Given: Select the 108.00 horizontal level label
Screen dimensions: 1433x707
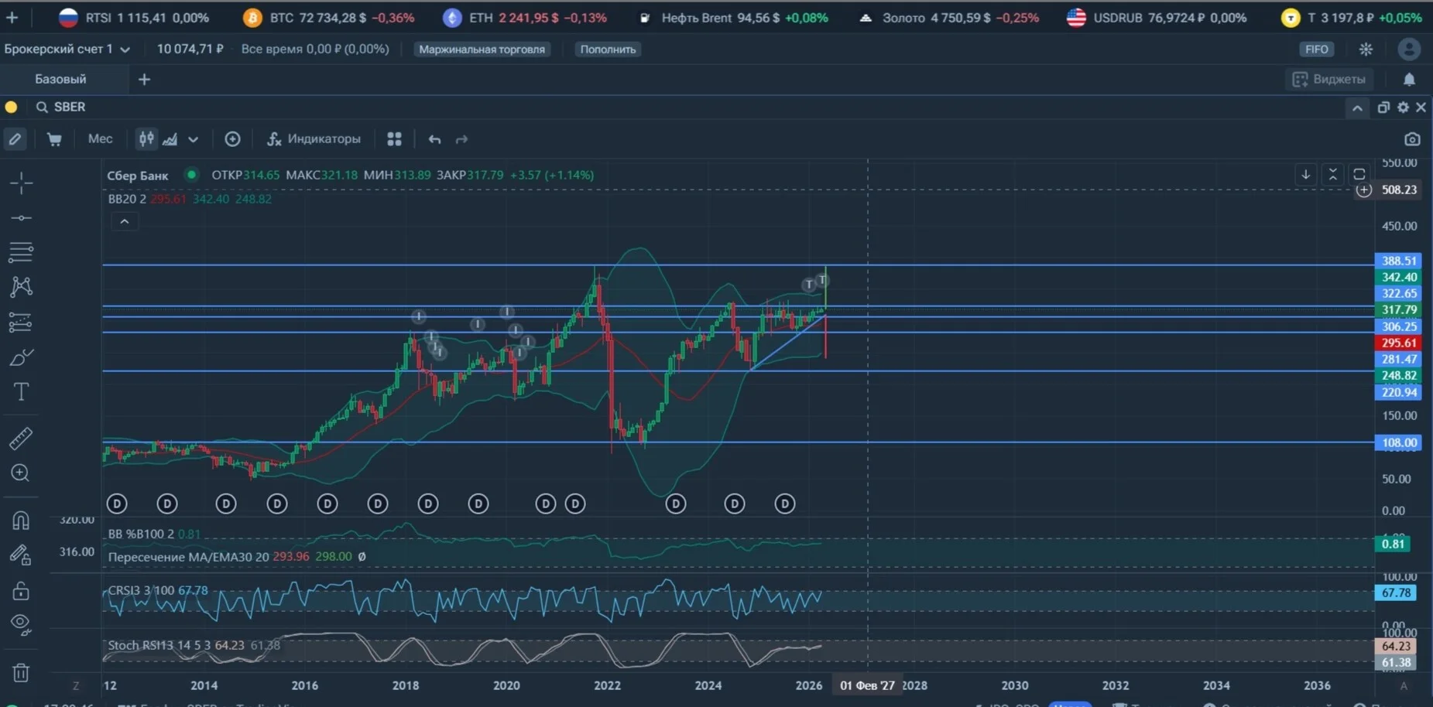Looking at the screenshot, I should tap(1398, 443).
